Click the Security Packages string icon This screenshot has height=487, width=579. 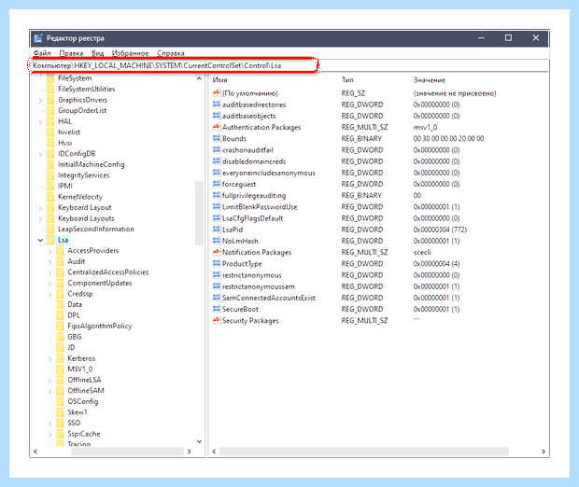(x=217, y=320)
